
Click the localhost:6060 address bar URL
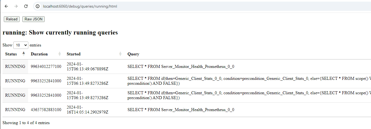(80, 6)
